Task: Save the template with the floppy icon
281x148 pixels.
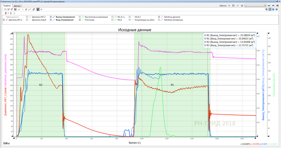Action: coord(233,6)
